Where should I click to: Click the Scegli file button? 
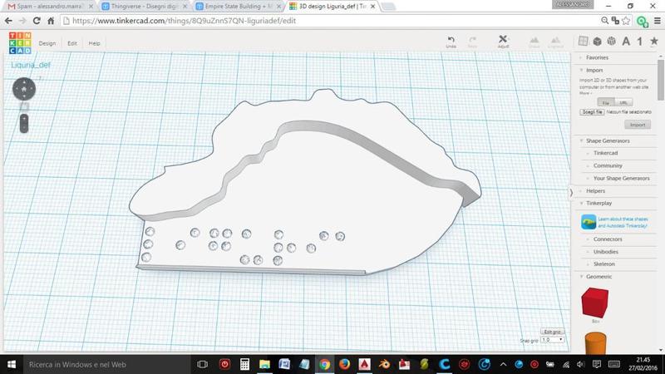(592, 112)
